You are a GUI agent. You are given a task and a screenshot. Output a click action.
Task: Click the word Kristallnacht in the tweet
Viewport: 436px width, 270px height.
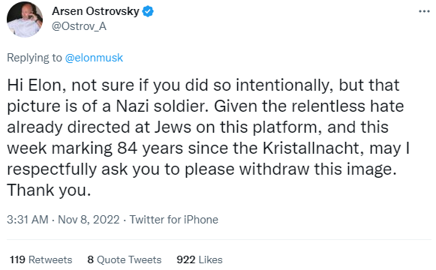point(313,148)
